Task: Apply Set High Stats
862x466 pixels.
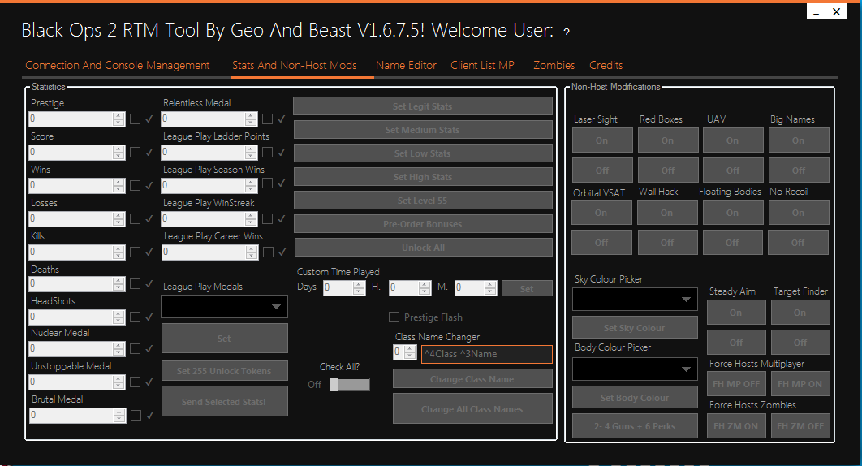Action: point(423,177)
